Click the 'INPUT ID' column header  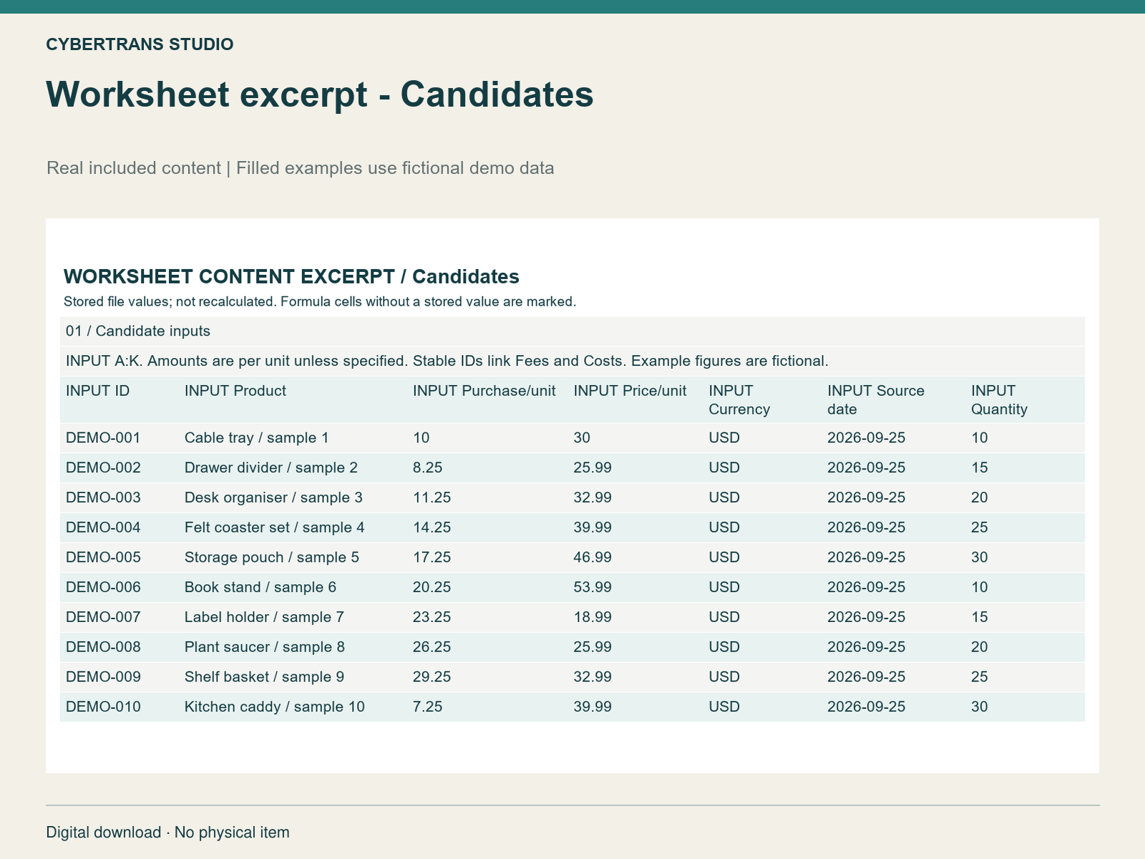point(98,391)
